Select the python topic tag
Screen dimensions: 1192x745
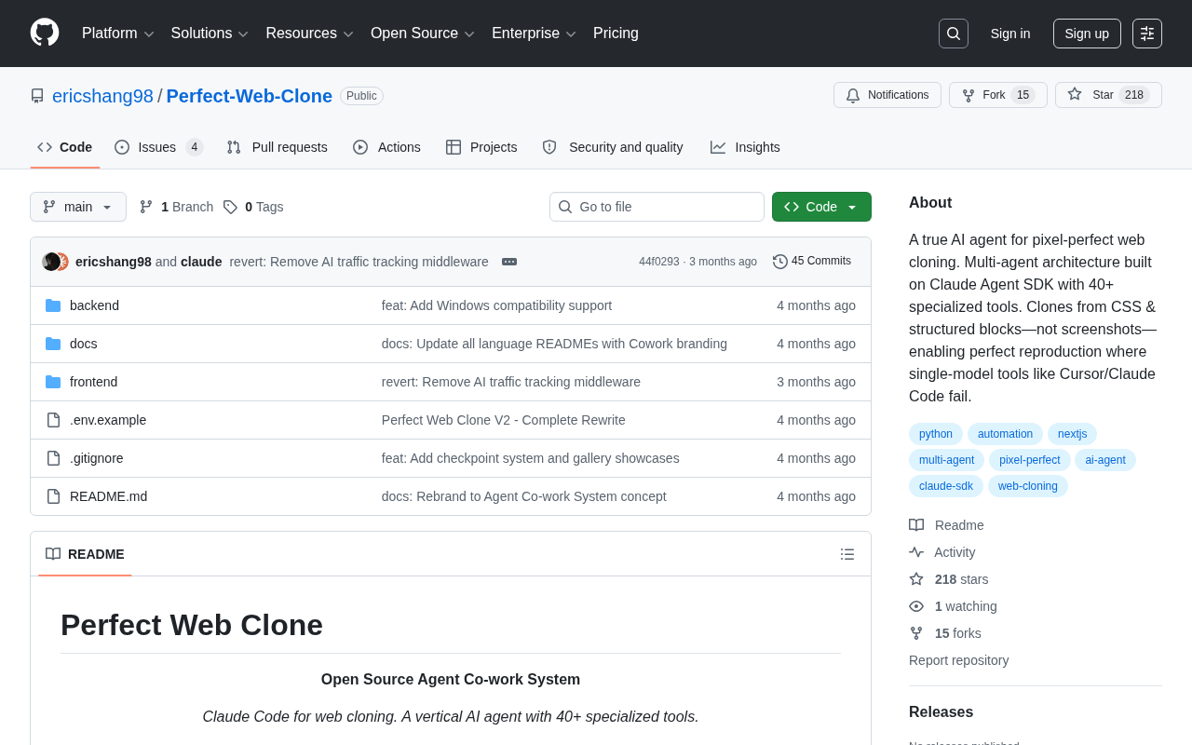click(936, 434)
